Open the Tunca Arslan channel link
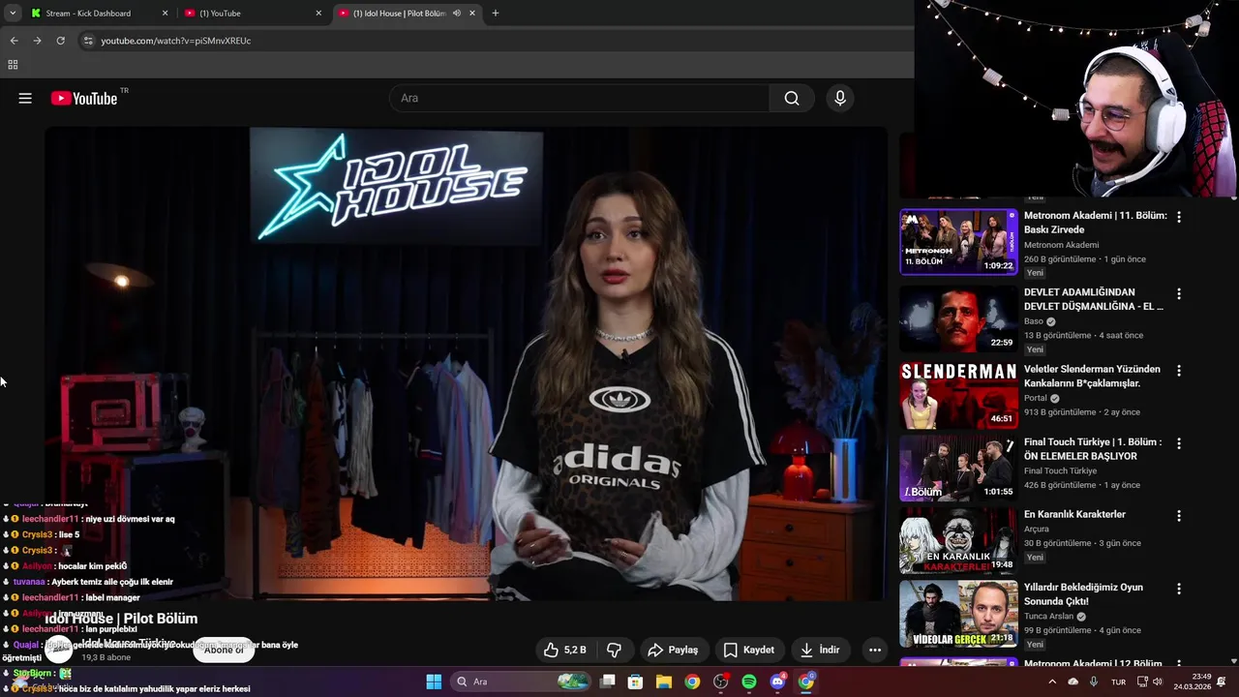This screenshot has width=1239, height=697. [x=1048, y=616]
